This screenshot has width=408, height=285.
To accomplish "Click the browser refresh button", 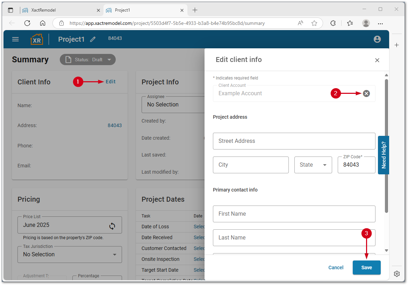I will pos(27,23).
